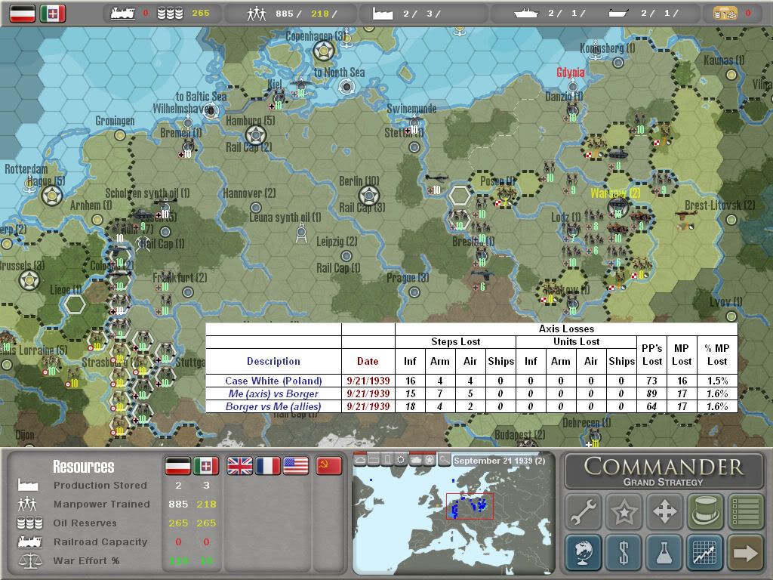This screenshot has height=580, width=773.
Task: Click the Lvov city marker
Action: tap(731, 316)
